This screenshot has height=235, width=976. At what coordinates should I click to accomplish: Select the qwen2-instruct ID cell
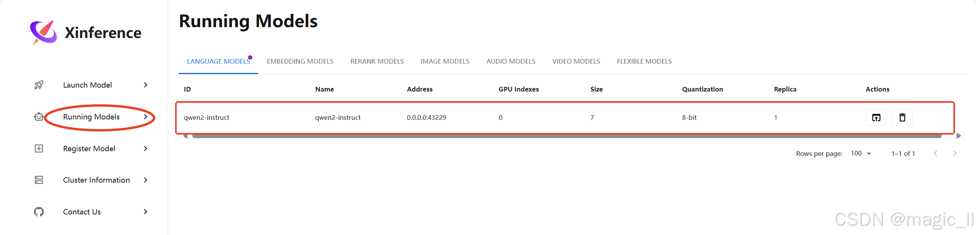(206, 117)
